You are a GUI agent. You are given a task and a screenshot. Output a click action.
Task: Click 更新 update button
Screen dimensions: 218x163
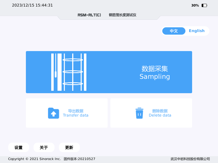(69, 148)
